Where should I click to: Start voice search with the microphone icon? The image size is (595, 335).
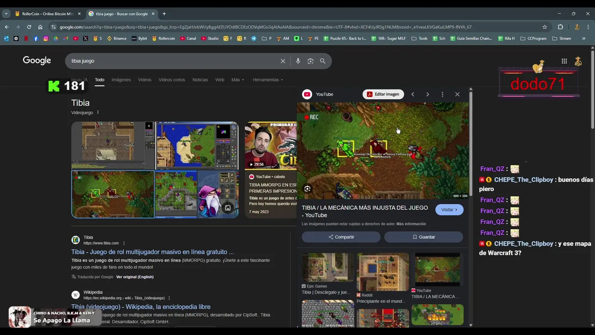click(298, 61)
